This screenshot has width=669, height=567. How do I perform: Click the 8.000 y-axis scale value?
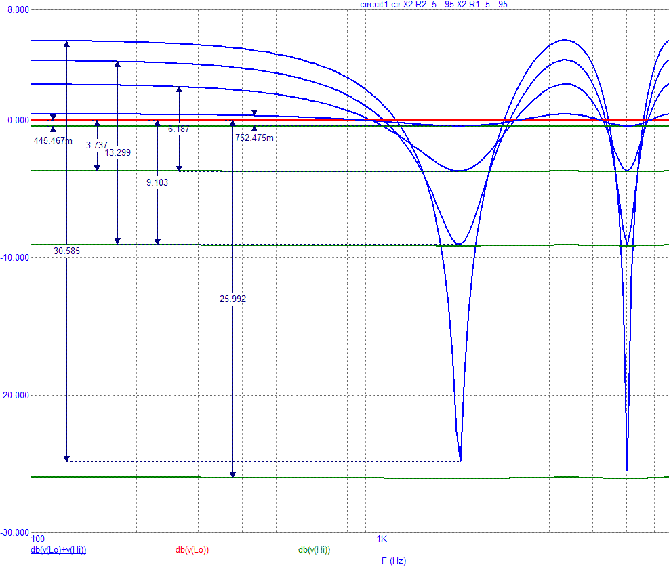click(17, 10)
